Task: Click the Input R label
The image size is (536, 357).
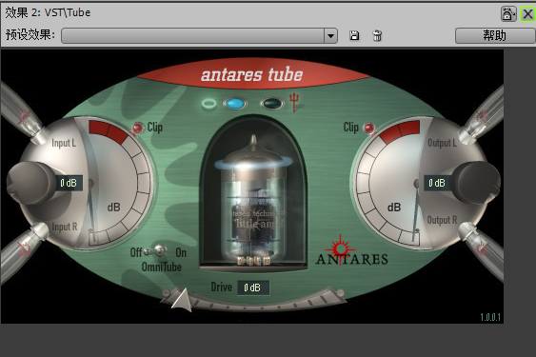Action: (65, 227)
